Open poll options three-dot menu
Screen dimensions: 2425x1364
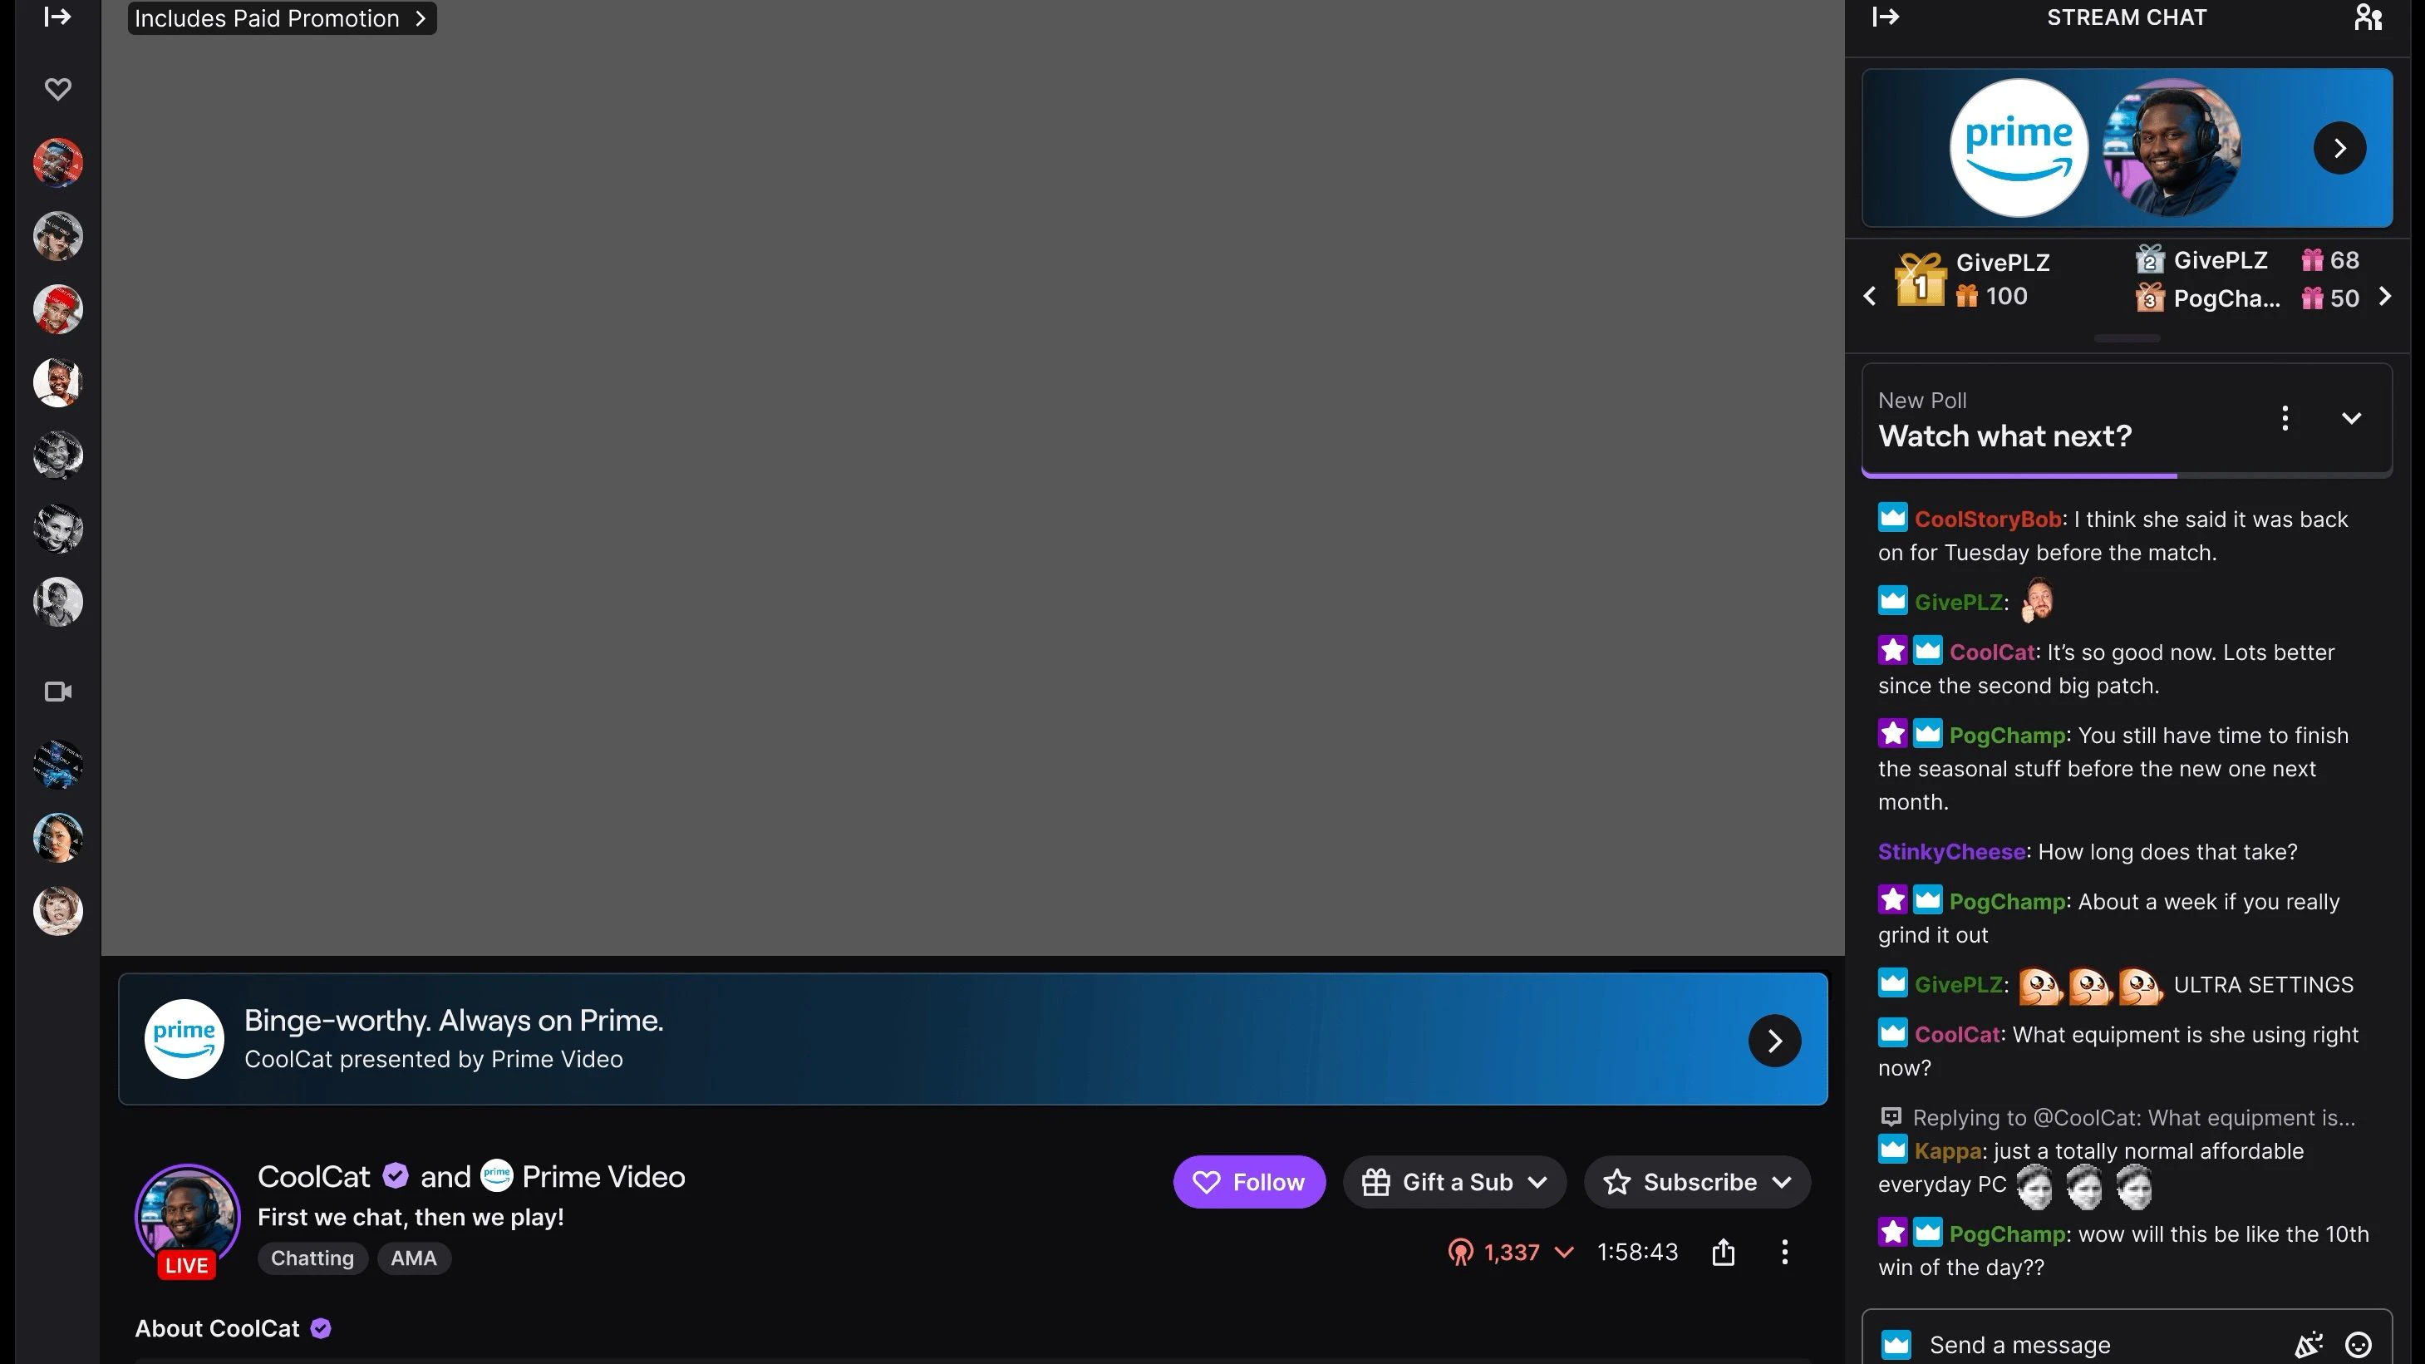click(x=2284, y=418)
